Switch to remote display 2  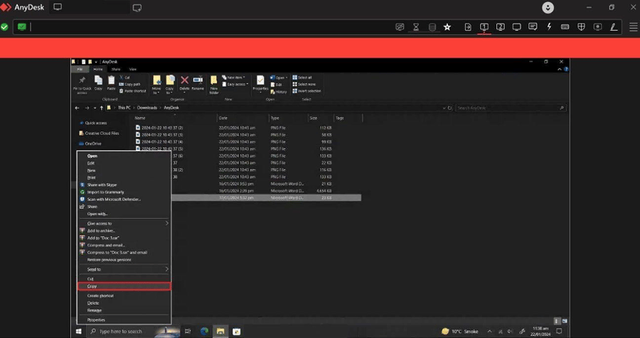tap(501, 27)
